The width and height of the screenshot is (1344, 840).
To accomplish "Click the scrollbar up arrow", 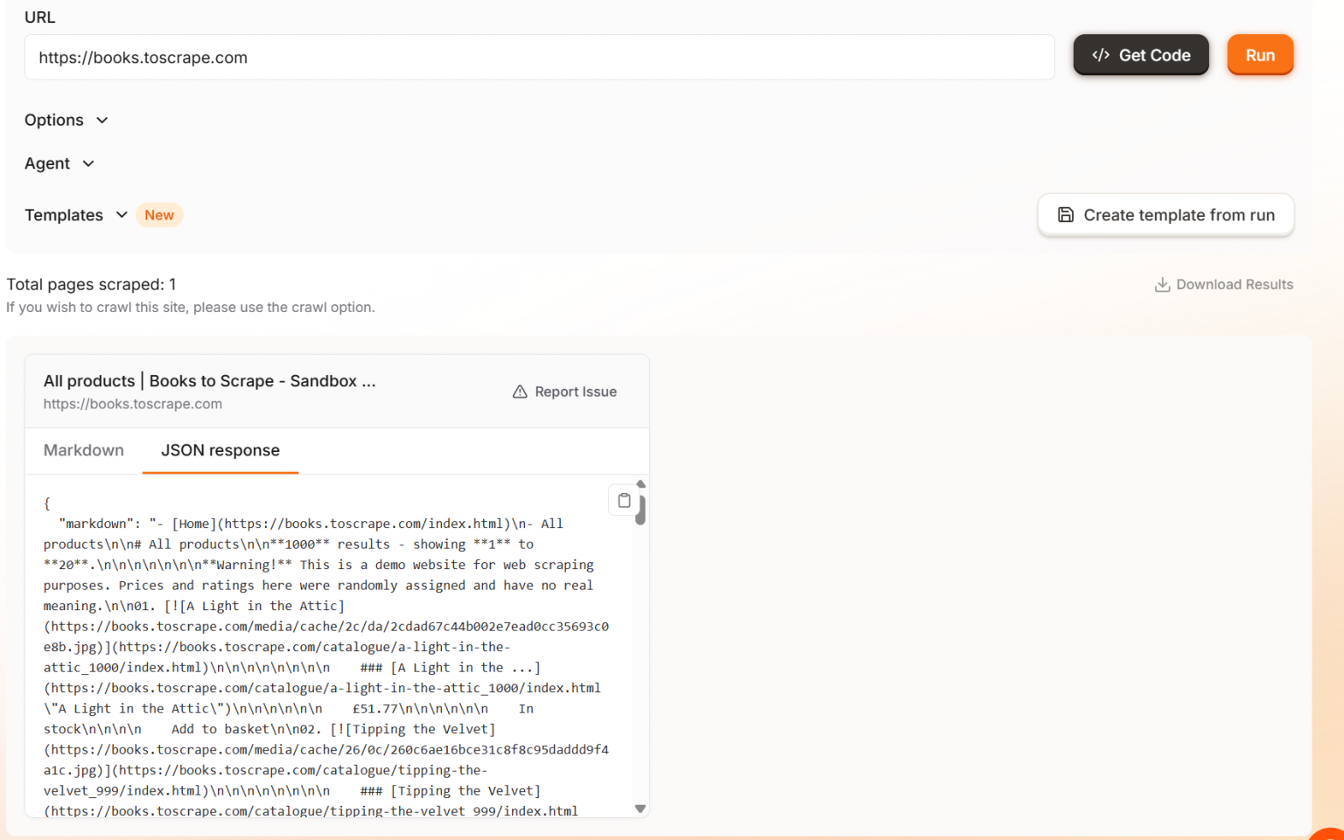I will click(x=640, y=483).
